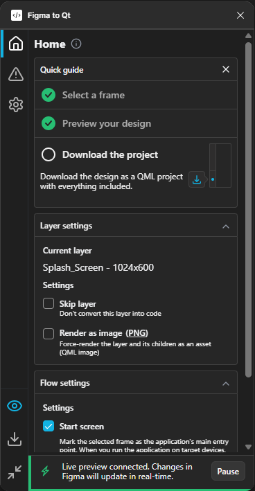This screenshot has width=255, height=491.
Task: Click the 'Splash_Screen - 1024x600' layer name
Action: (x=98, y=267)
